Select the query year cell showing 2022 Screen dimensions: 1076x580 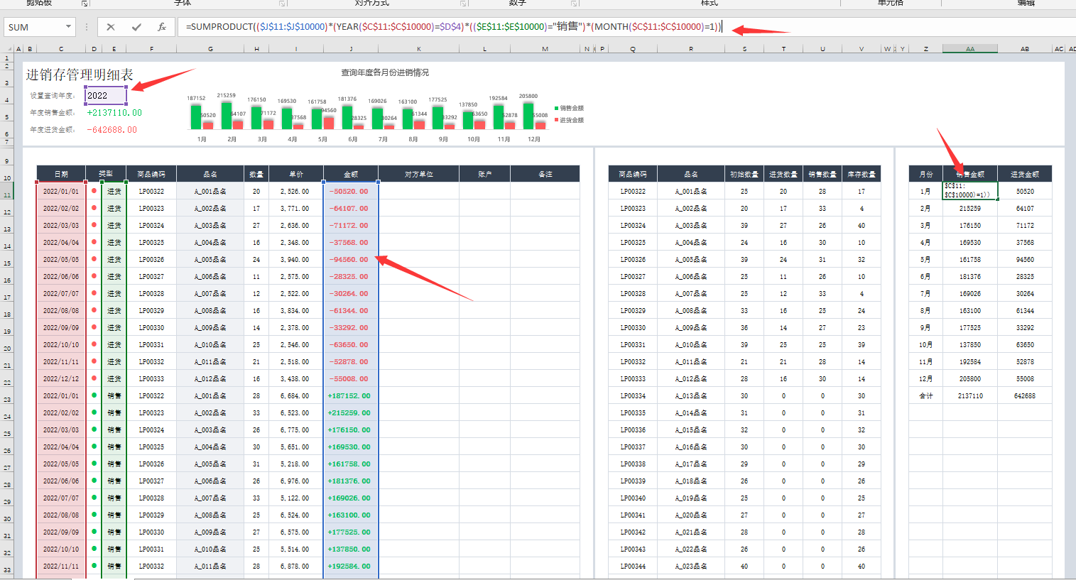click(x=105, y=96)
